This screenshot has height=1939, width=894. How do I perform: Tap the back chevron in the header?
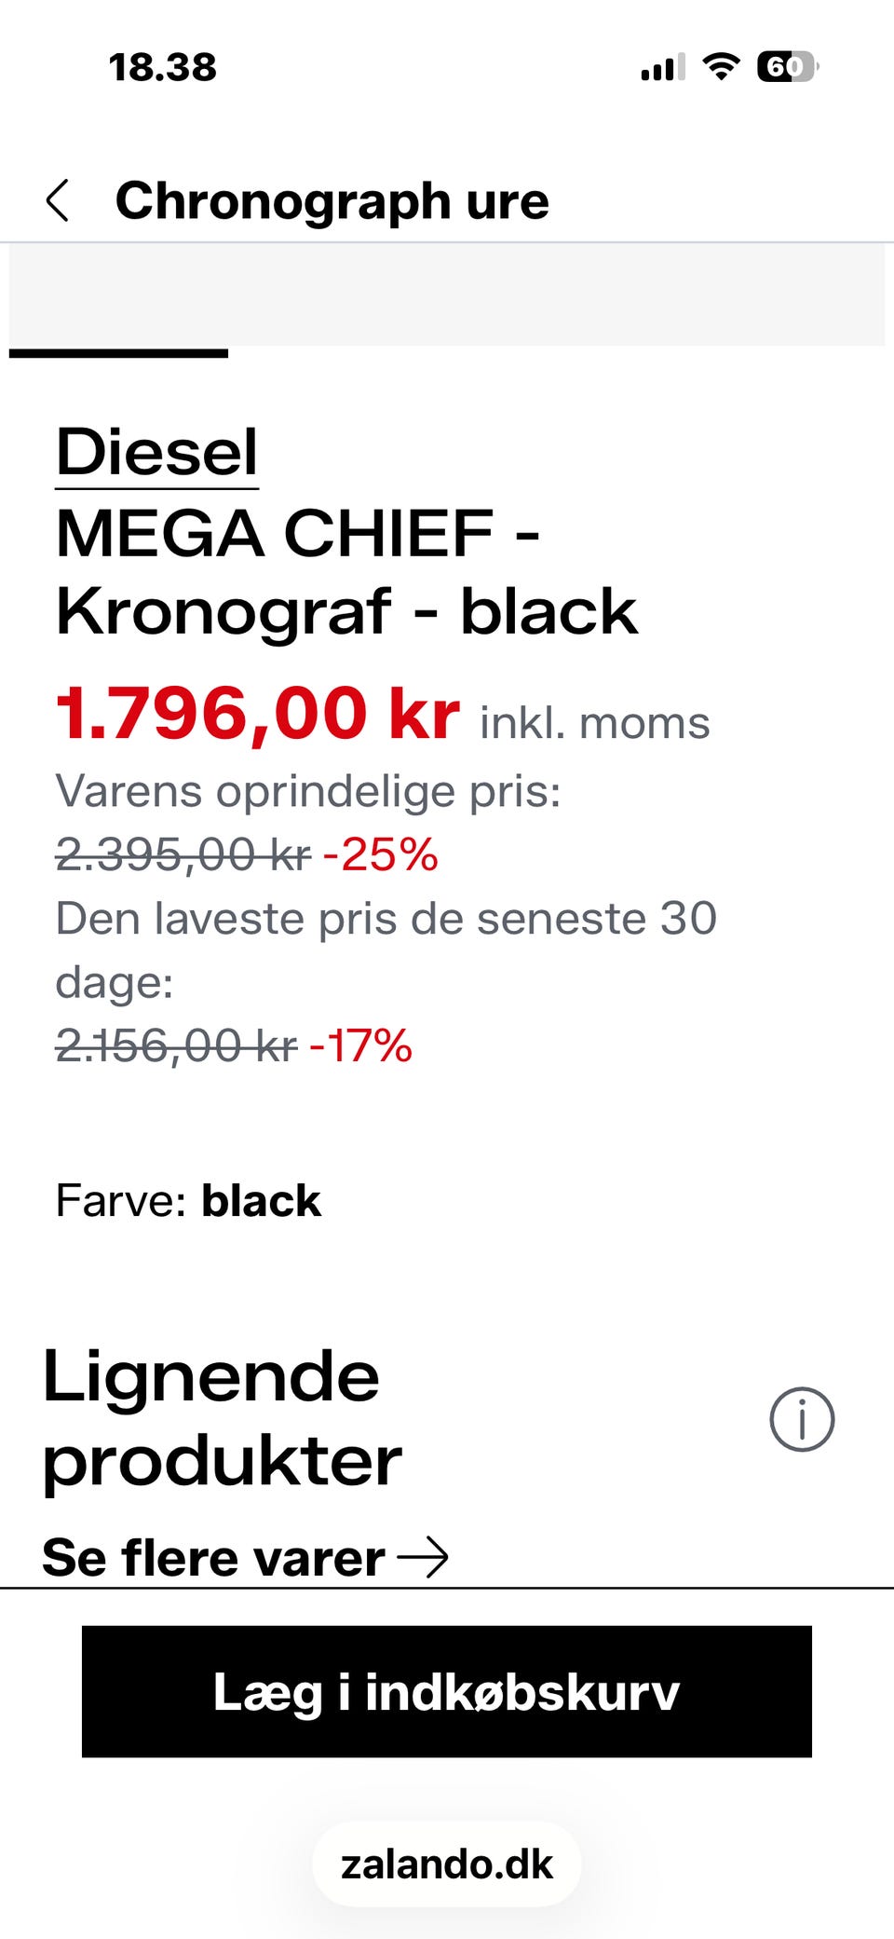(58, 200)
